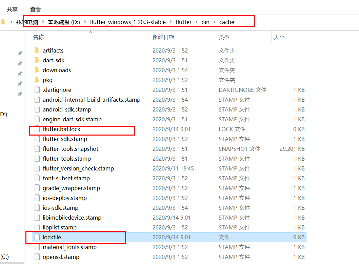Select file name flutter.bat.lock
Screen dimensions: 359x264
pos(62,129)
